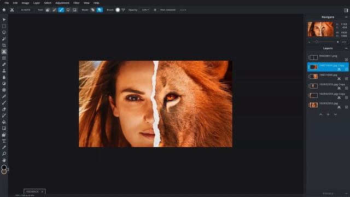This screenshot has height=197, width=350.
Task: Select the Draw brush tool
Action: 4,103
